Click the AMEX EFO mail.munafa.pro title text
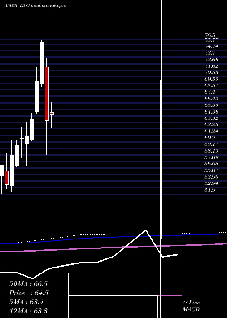This screenshot has height=318, width=227. pyautogui.click(x=35, y=5)
